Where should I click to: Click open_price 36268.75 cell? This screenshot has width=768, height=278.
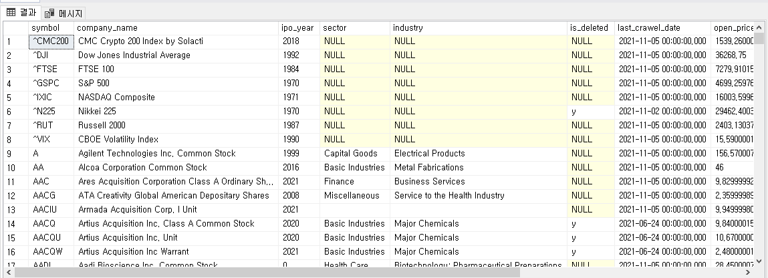733,55
